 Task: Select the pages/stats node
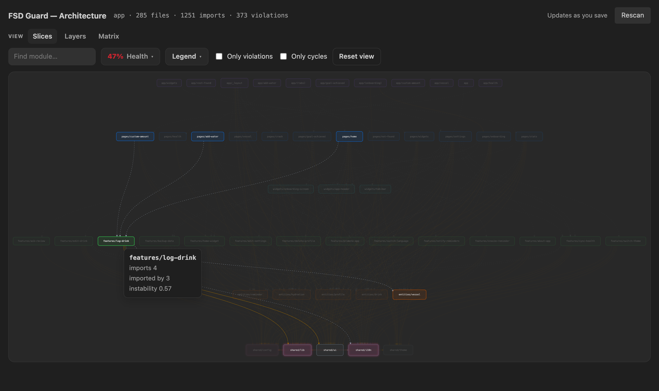pyautogui.click(x=529, y=136)
